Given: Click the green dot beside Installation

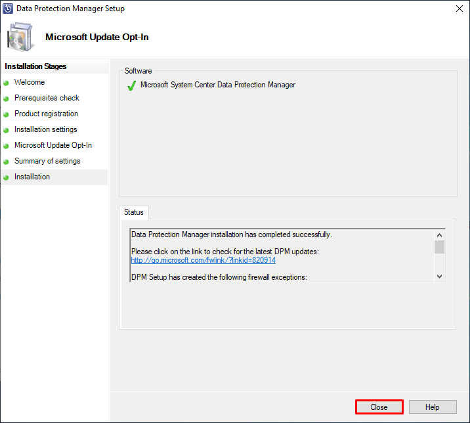Looking at the screenshot, I should click(6, 177).
